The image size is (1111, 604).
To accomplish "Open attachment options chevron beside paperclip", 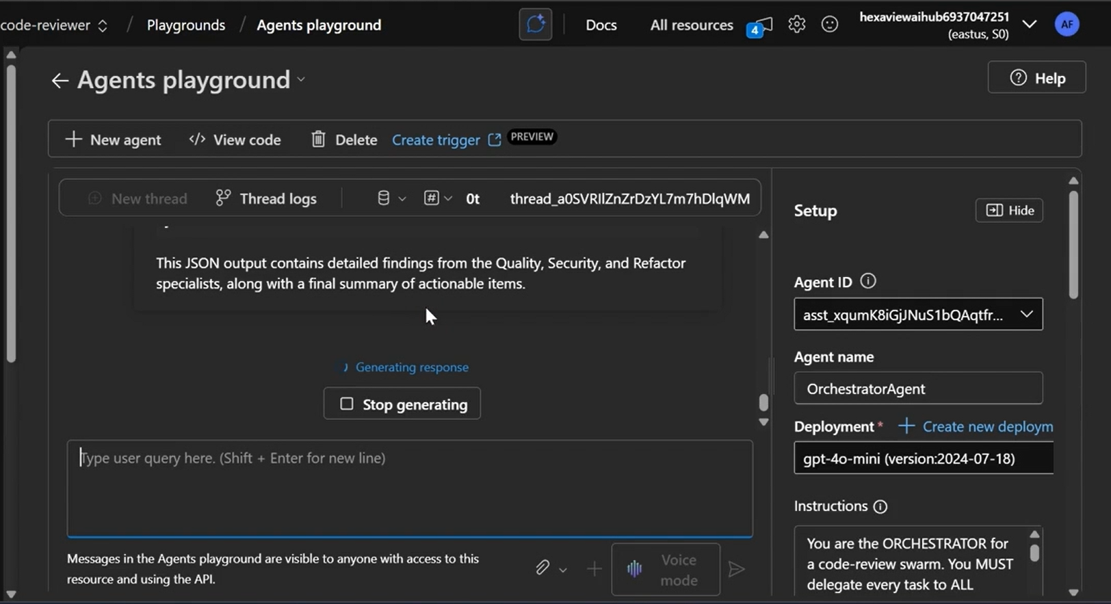I will point(562,570).
